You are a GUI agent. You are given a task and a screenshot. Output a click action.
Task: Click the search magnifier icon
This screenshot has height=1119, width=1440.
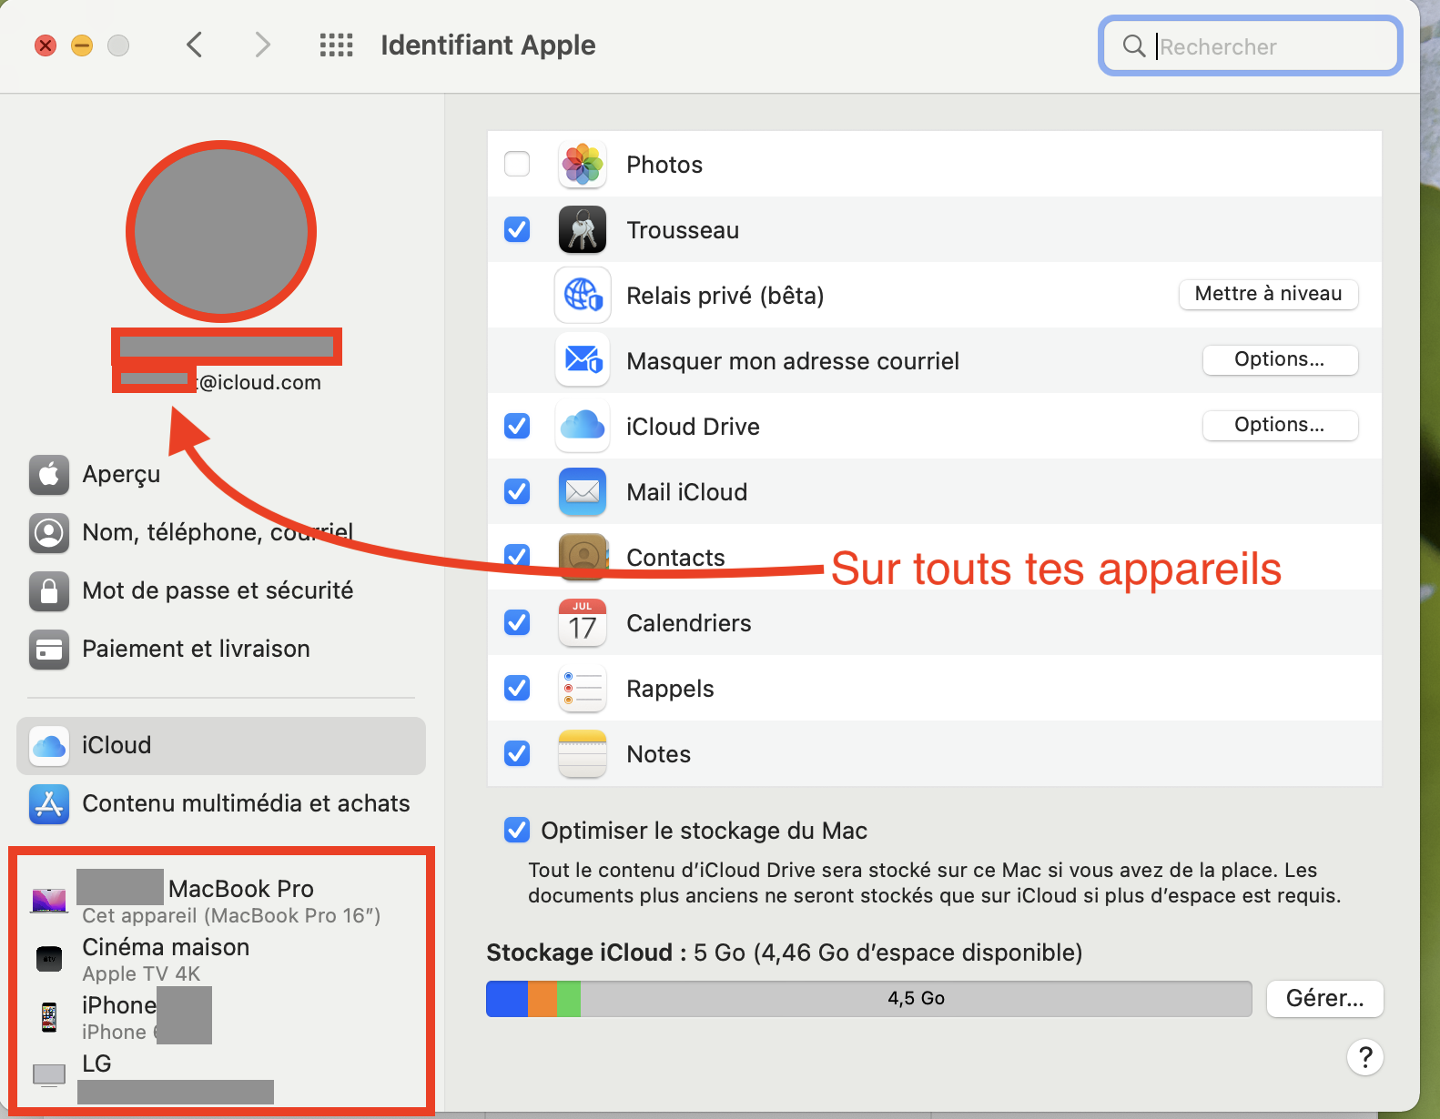[1133, 45]
